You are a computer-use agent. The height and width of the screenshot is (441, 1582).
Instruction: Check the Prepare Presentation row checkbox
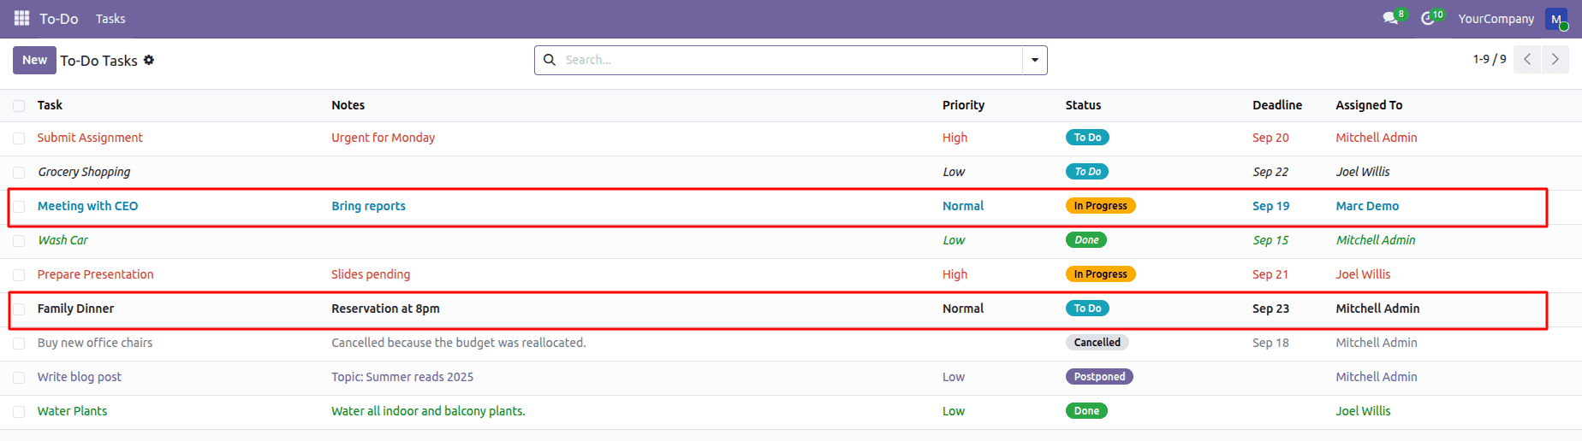point(19,275)
